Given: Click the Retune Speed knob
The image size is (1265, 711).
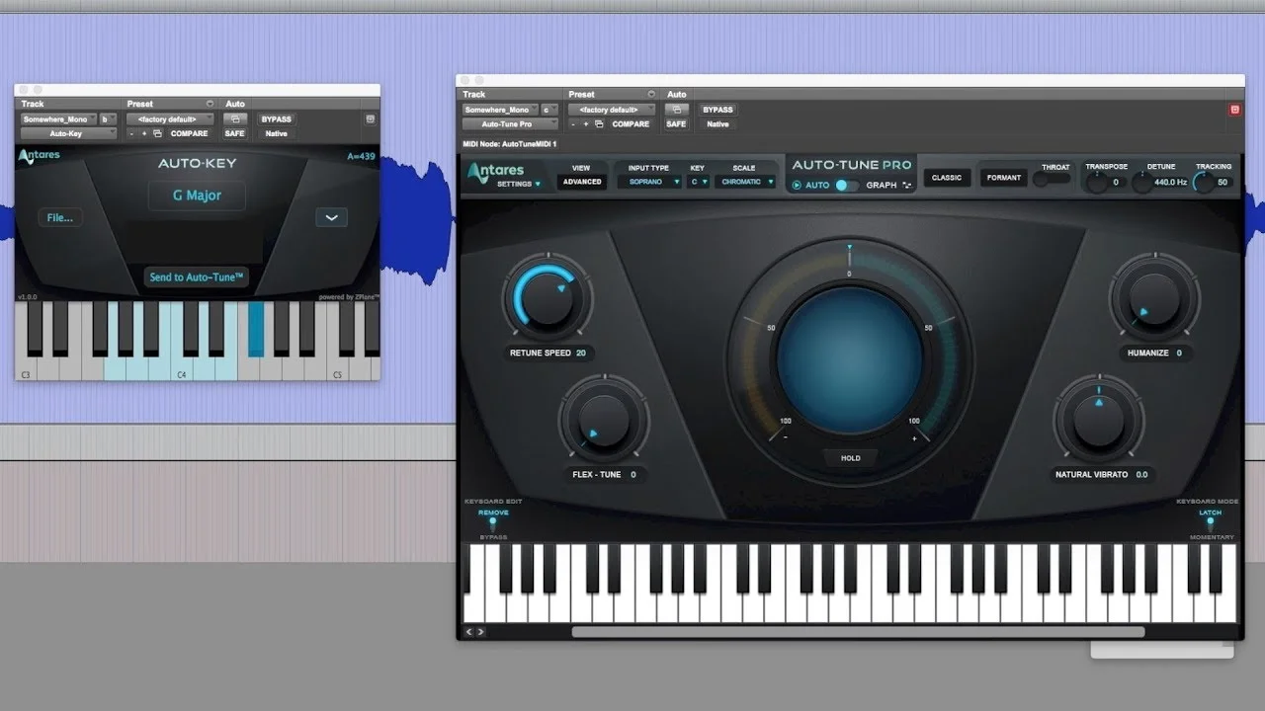Looking at the screenshot, I should 547,298.
